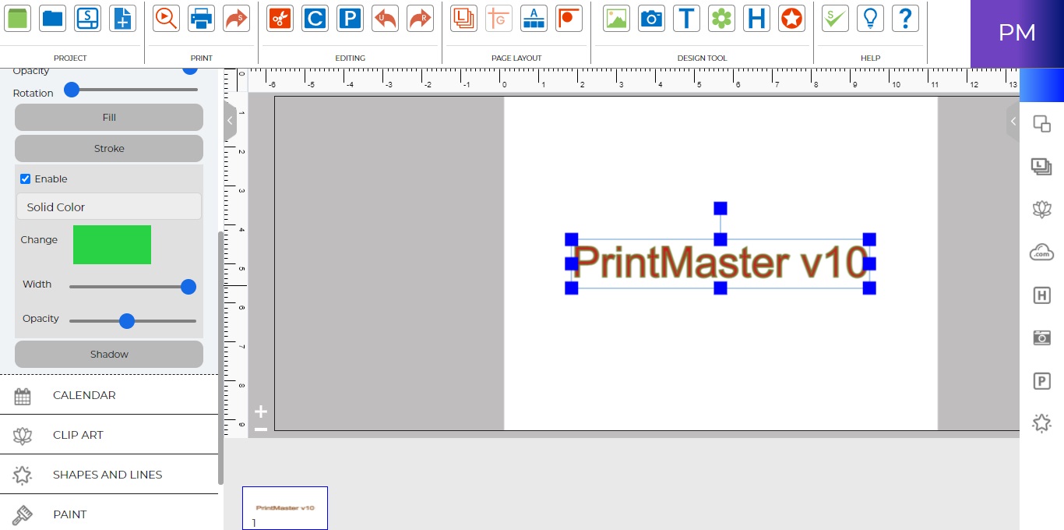Click the H icon in right sidebar
1064x530 pixels.
[x=1041, y=295]
